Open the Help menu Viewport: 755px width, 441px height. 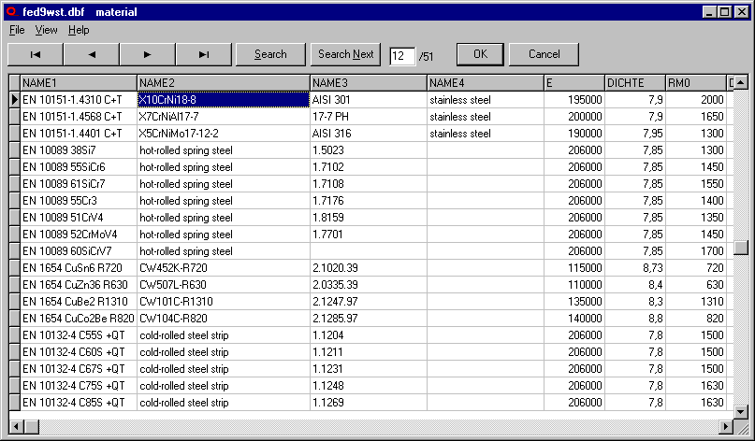(x=79, y=30)
